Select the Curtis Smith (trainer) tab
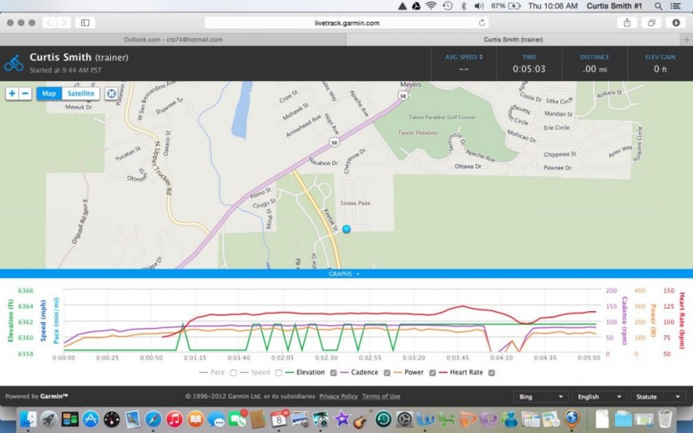 click(513, 39)
